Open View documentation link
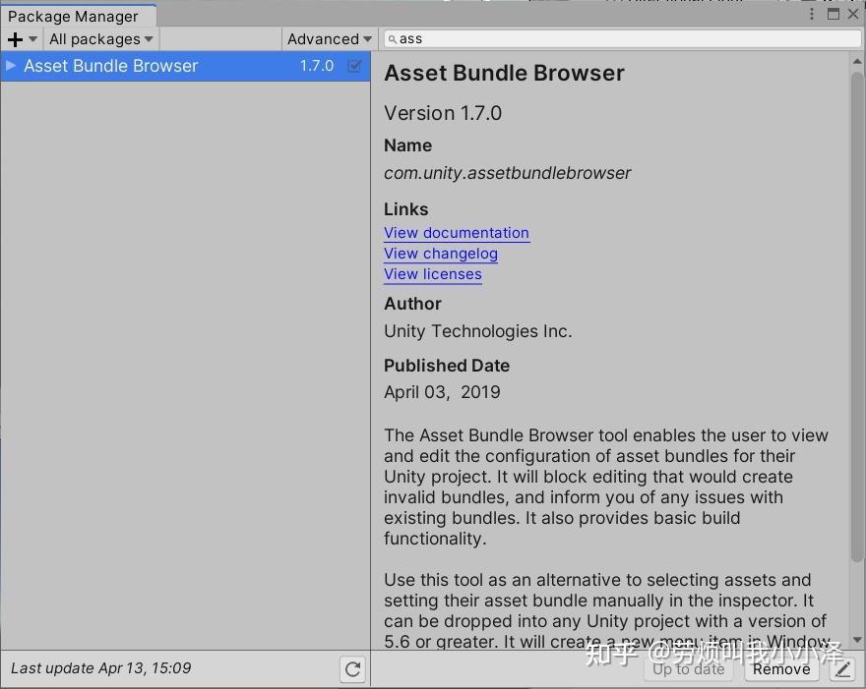This screenshot has height=689, width=866. 457,233
